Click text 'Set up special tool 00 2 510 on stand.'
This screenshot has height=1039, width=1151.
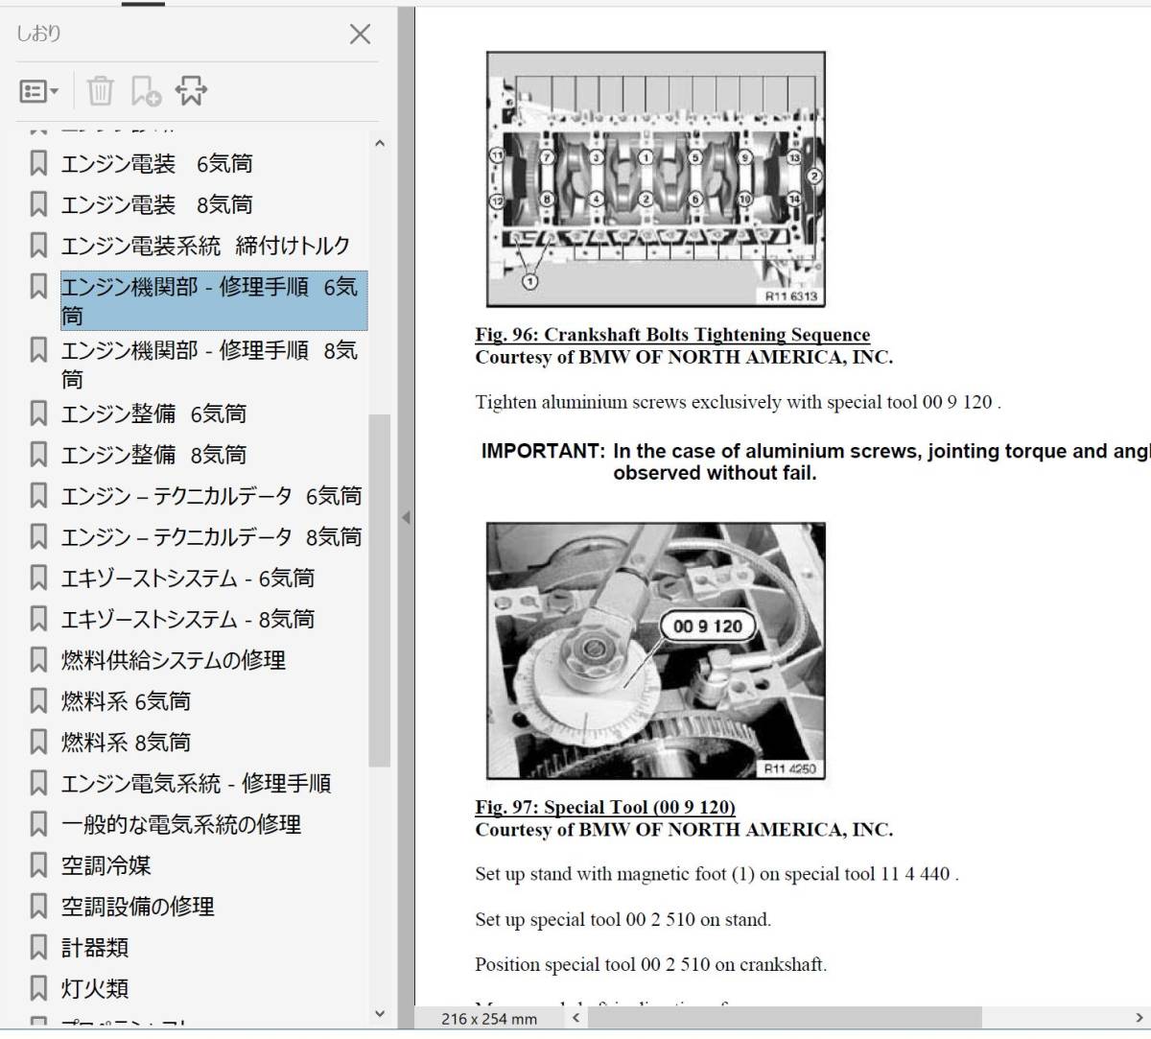tap(623, 920)
